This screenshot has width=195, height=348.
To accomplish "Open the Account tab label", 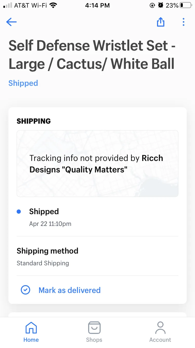I will (160, 340).
